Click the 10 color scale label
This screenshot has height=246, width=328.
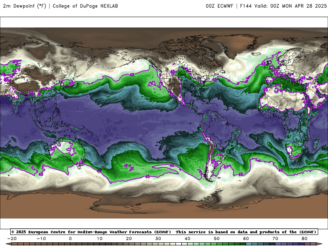point(100,239)
